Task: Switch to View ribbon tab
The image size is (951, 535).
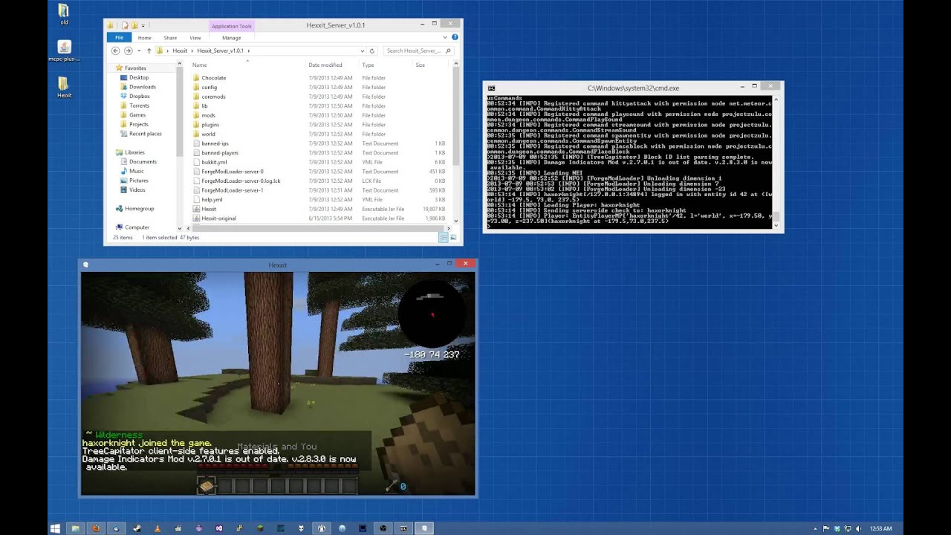Action: [195, 38]
